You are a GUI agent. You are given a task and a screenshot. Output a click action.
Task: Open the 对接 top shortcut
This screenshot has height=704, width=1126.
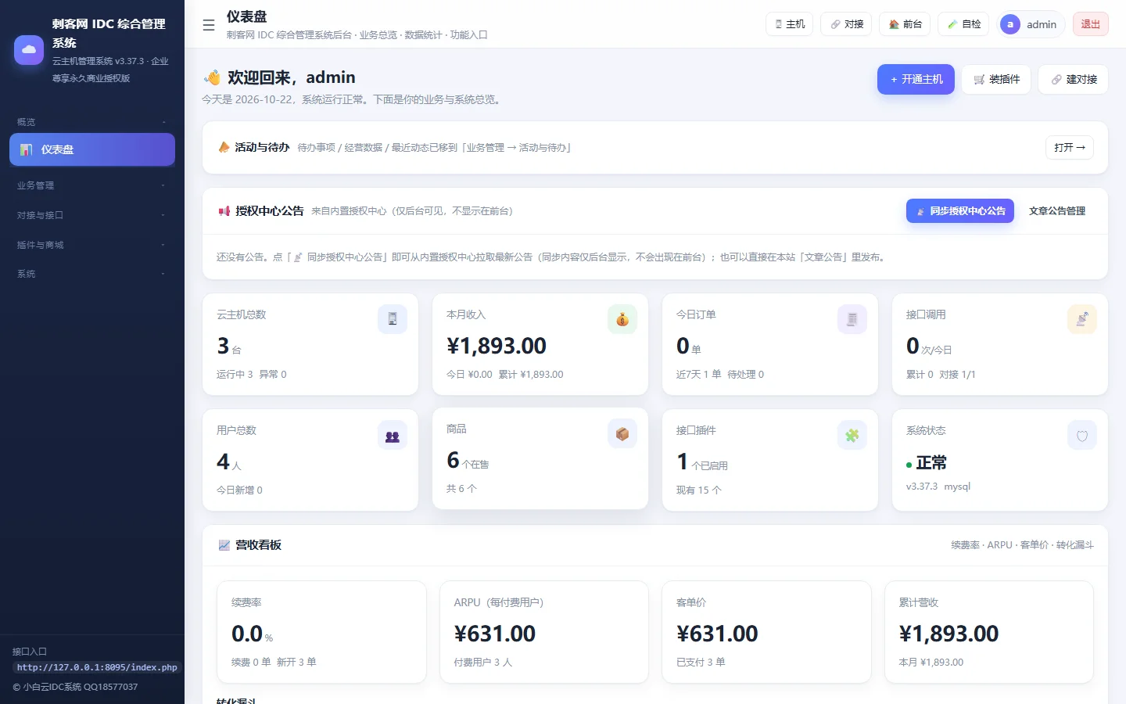pyautogui.click(x=847, y=24)
